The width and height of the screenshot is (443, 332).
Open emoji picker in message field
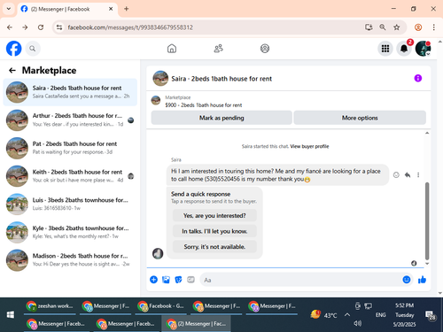[x=407, y=280]
